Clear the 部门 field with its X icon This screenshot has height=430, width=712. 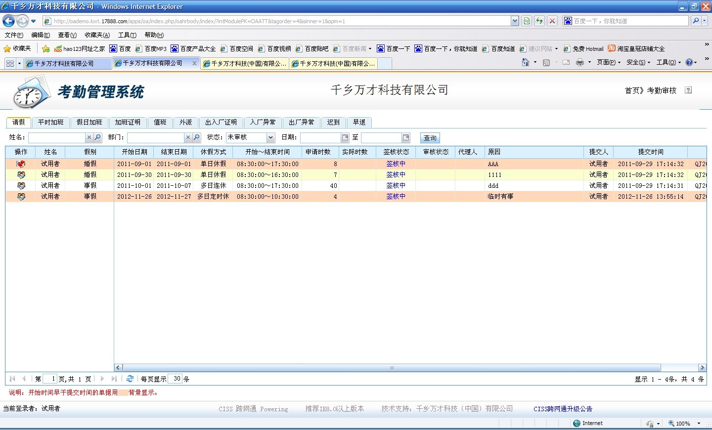(x=188, y=137)
